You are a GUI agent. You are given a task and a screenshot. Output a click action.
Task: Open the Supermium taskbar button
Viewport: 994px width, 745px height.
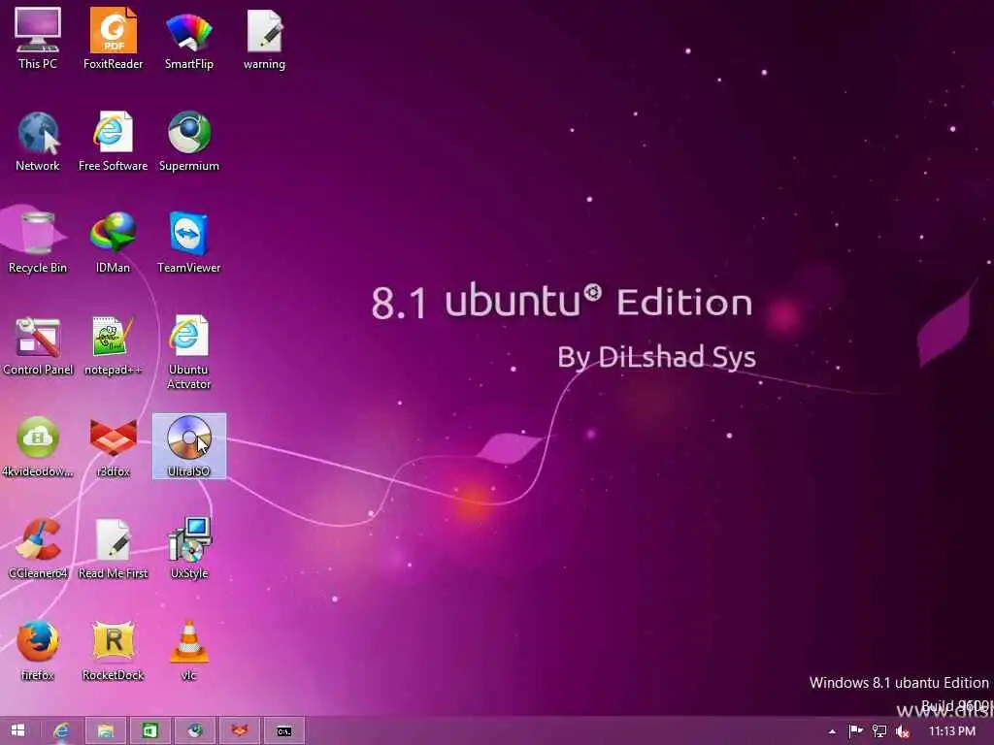194,731
